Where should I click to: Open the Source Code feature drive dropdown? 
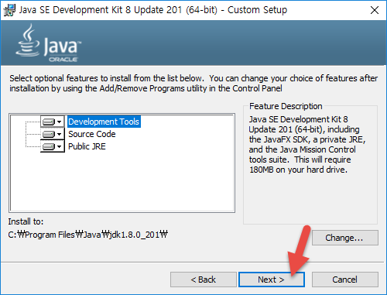point(53,134)
